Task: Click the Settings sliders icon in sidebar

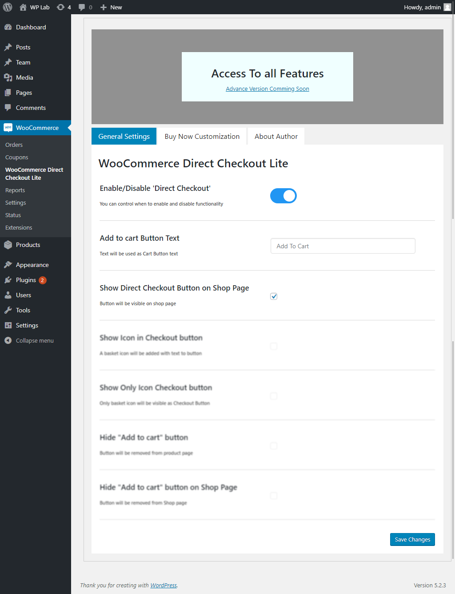Action: point(8,325)
